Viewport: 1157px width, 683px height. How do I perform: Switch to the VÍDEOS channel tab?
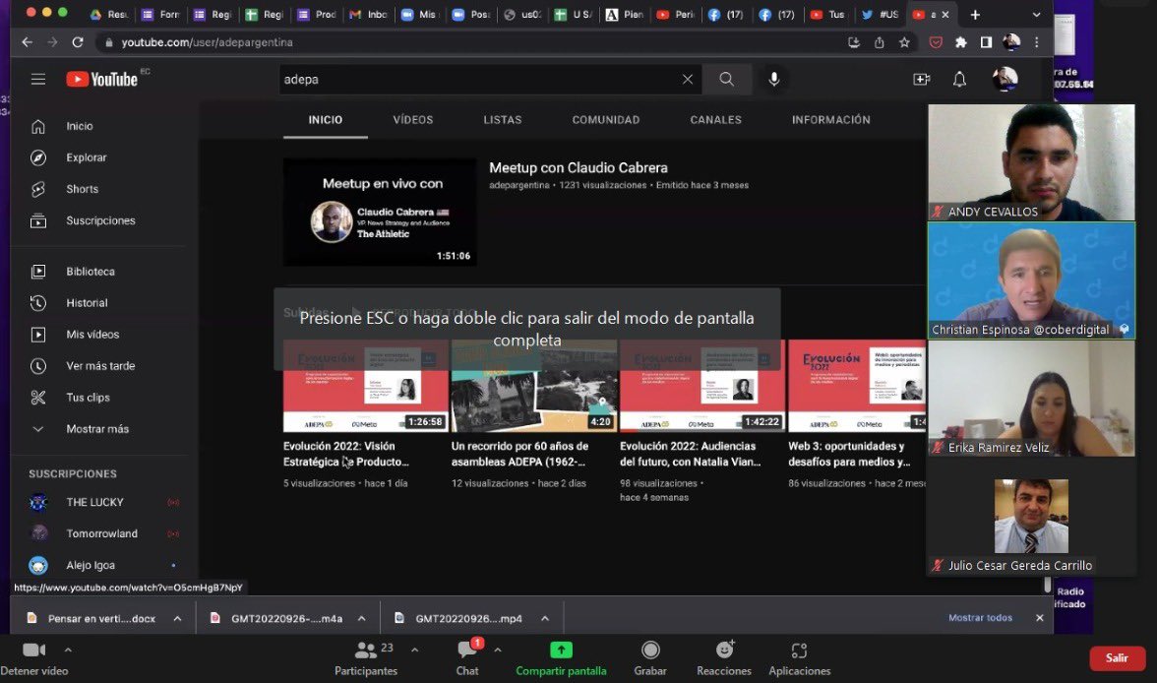412,120
